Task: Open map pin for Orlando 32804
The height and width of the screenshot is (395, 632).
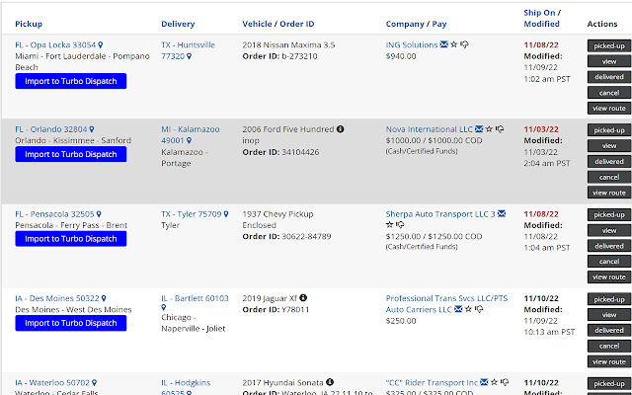Action: [x=92, y=129]
